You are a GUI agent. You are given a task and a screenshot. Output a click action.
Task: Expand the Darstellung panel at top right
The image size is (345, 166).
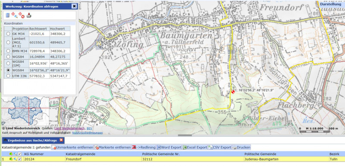[x=332, y=4]
